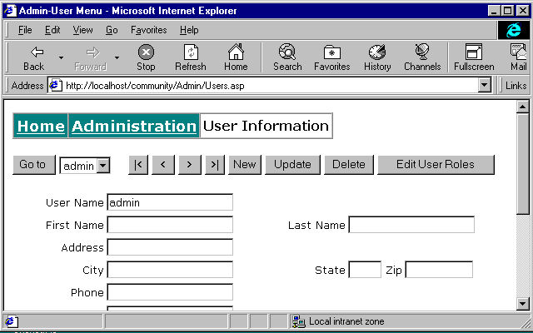Open the Favorites folder toolbar icon
Screen dimensions: 533x333
[331, 52]
